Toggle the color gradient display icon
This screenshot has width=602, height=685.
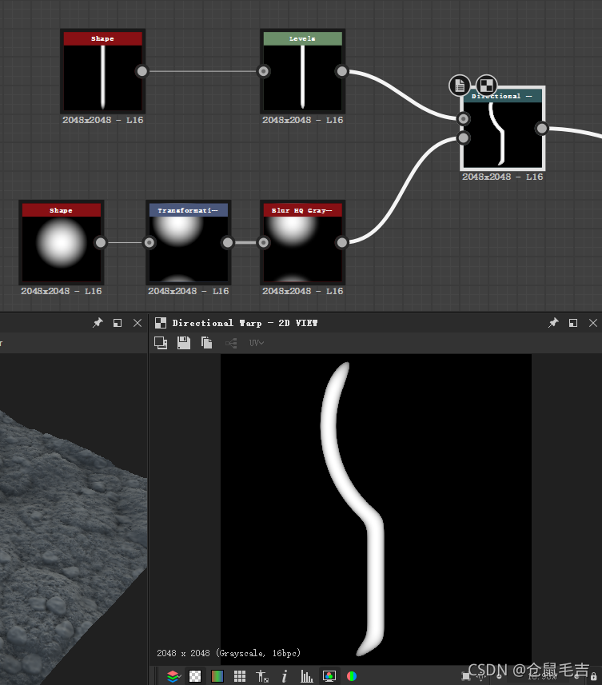click(217, 676)
